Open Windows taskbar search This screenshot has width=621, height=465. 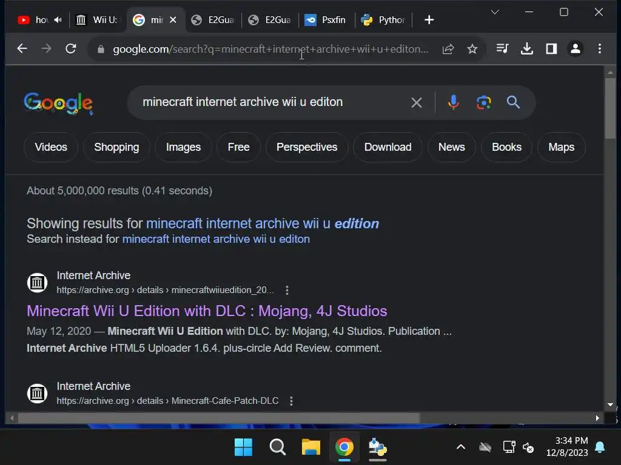tap(277, 447)
